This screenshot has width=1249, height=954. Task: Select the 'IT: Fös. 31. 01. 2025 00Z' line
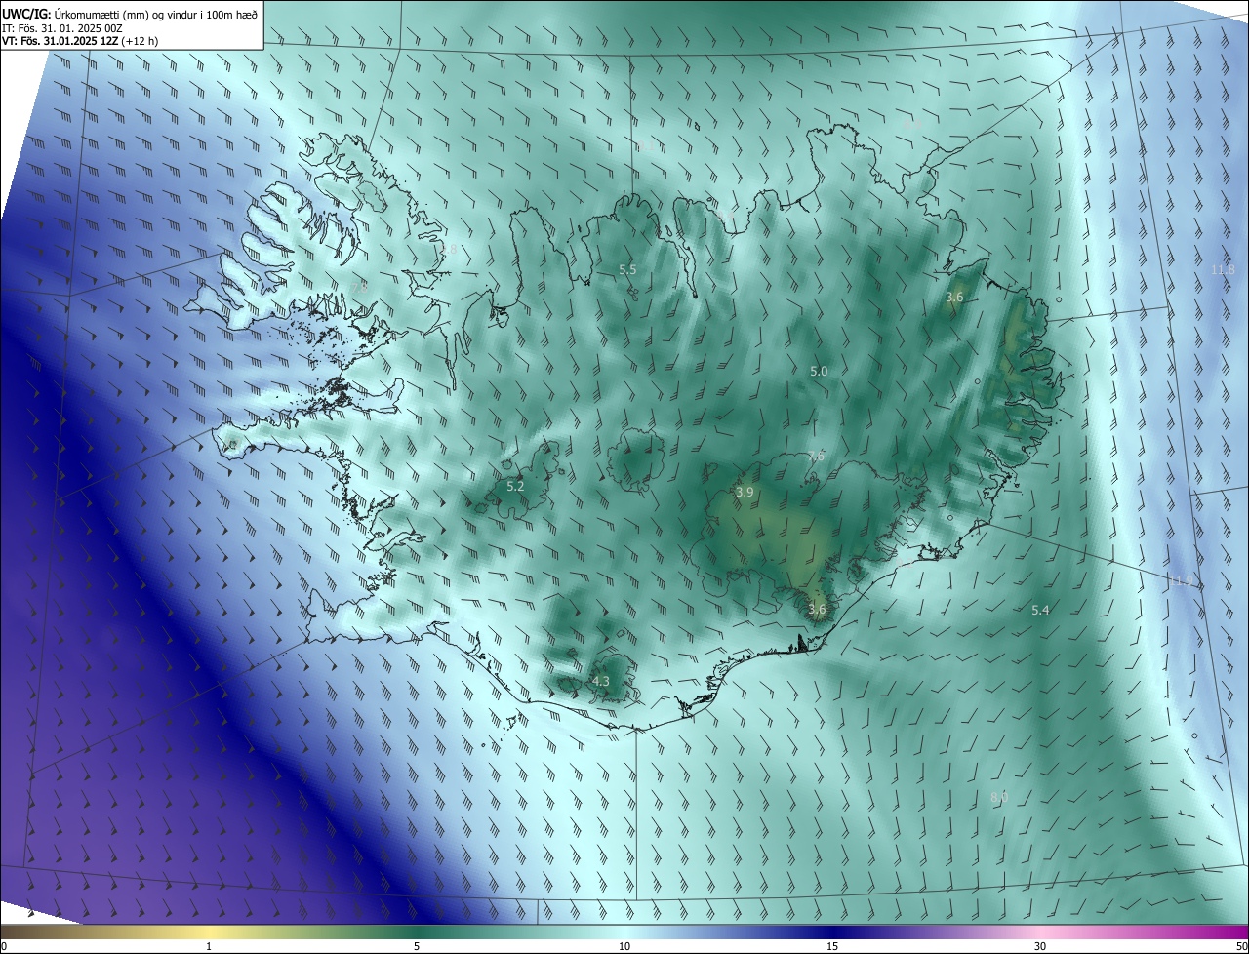(61, 27)
